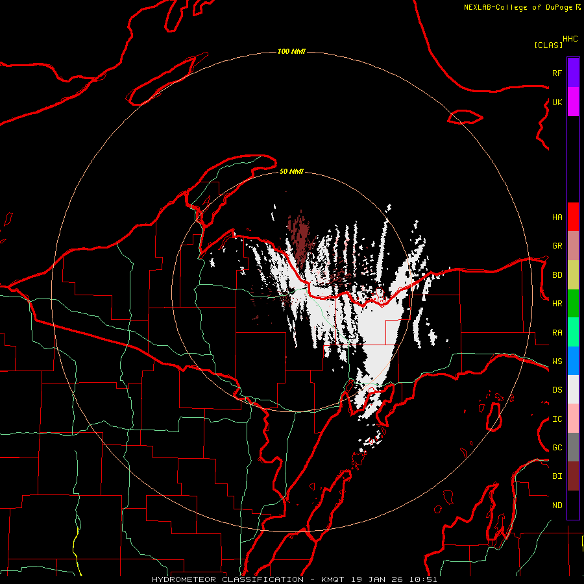Click the HHC product code label
The width and height of the screenshot is (584, 584).
[x=570, y=39]
